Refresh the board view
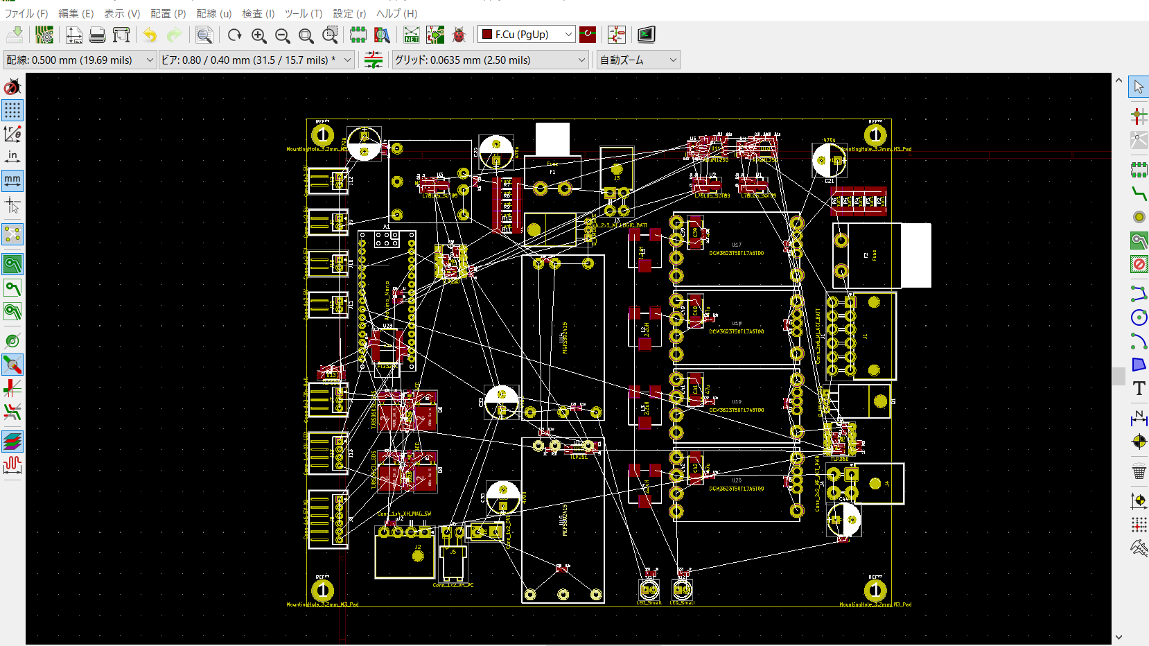Viewport: 1149px width, 646px height. click(235, 35)
